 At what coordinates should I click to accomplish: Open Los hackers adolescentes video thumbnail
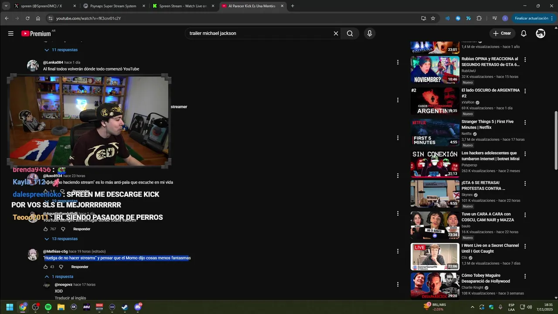click(435, 164)
